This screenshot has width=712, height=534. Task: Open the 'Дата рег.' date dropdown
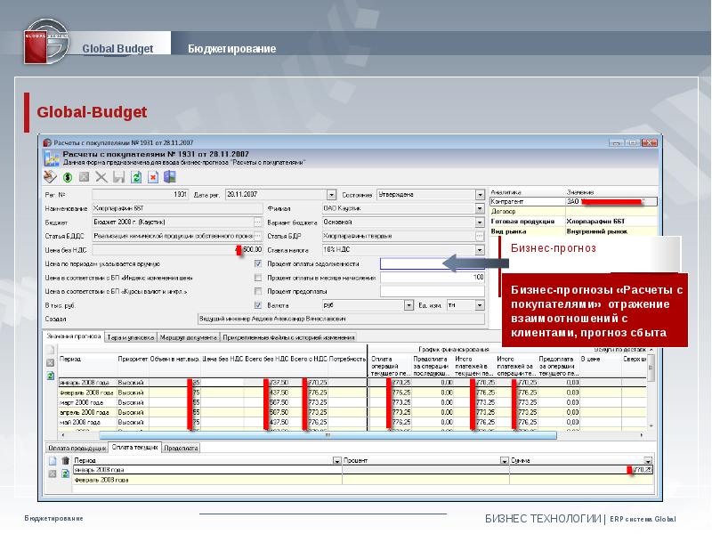pyautogui.click(x=331, y=194)
